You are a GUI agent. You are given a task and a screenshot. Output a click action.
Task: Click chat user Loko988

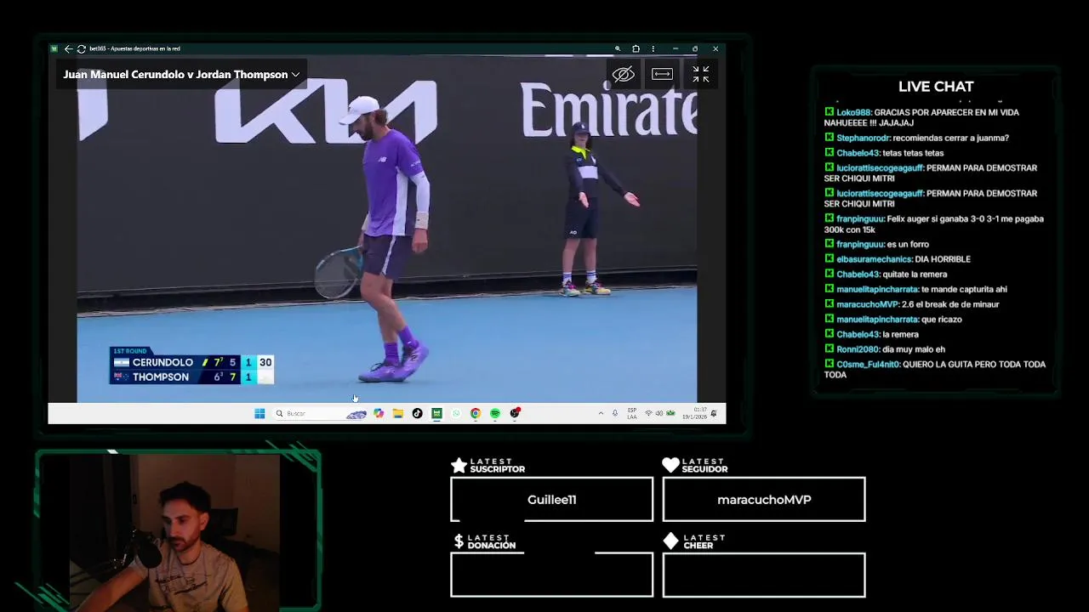[853, 112]
